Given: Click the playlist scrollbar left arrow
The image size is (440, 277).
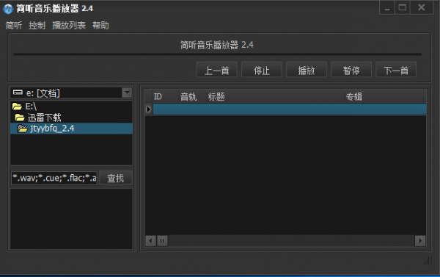Looking at the screenshot, I should [x=150, y=241].
